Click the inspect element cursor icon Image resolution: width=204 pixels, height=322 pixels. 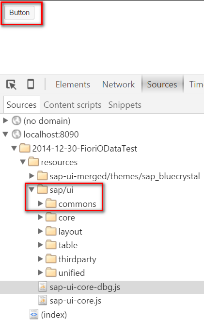11,85
